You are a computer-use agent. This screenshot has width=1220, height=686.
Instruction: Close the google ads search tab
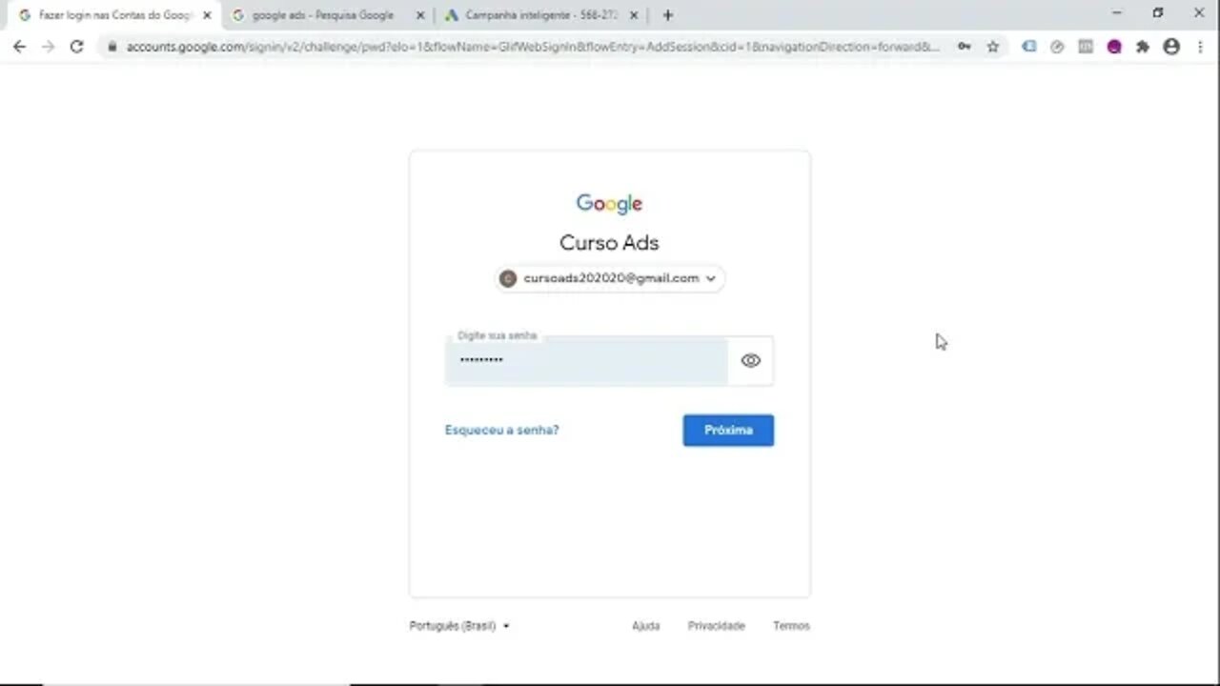(x=420, y=15)
